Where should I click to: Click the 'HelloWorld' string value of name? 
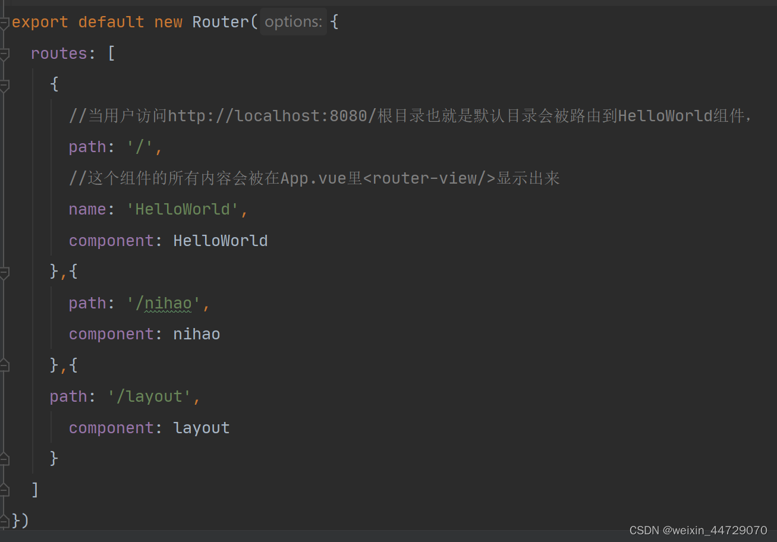pos(182,209)
